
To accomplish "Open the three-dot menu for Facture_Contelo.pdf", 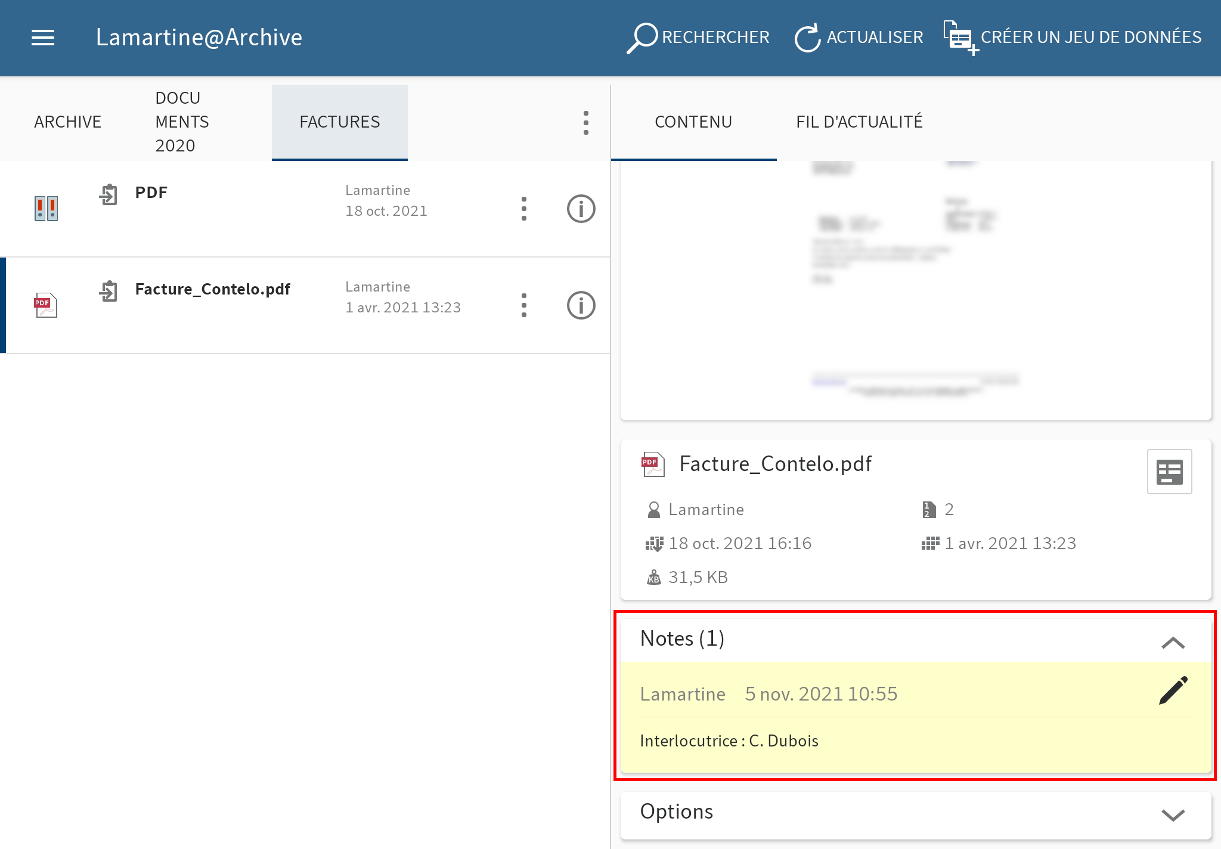I will tap(524, 305).
